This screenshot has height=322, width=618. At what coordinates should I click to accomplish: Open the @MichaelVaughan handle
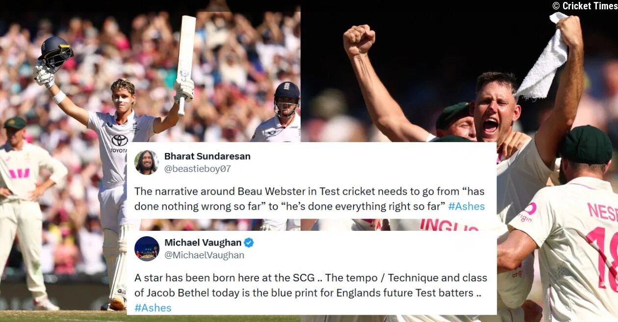point(205,255)
